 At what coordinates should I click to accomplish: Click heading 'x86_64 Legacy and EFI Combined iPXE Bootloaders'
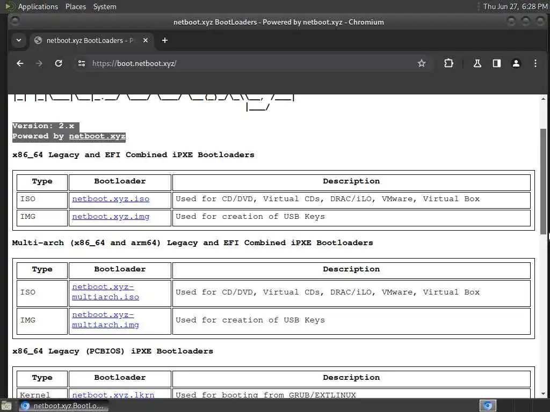[133, 155]
